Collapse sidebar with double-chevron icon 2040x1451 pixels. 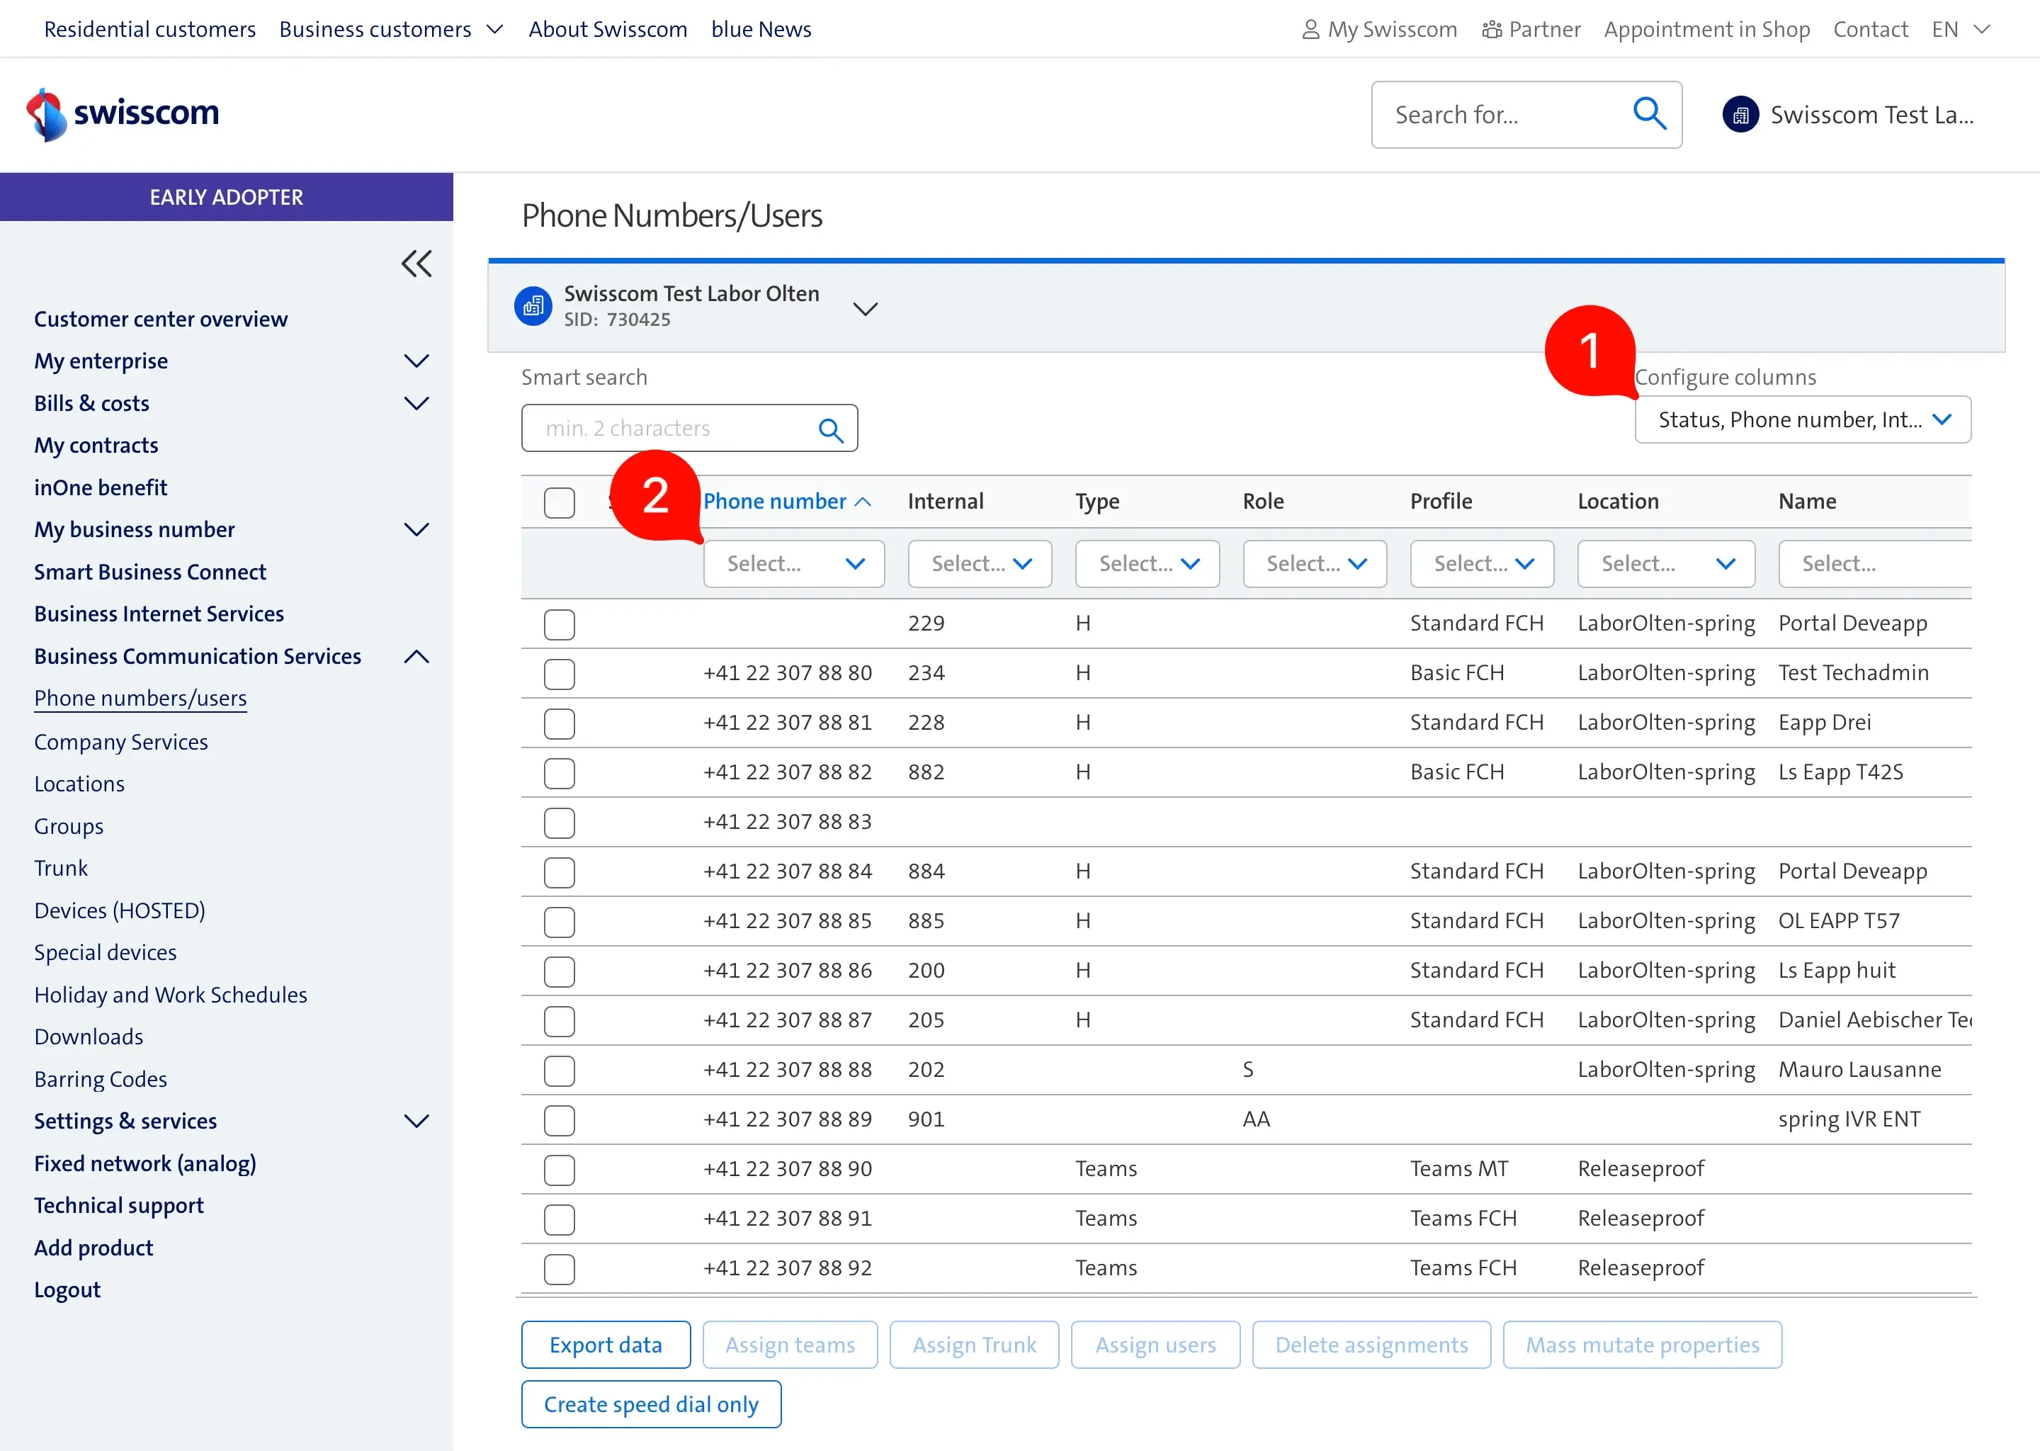pos(416,264)
